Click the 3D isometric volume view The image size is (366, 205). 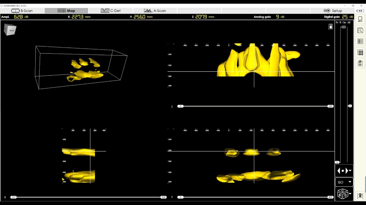[81, 67]
